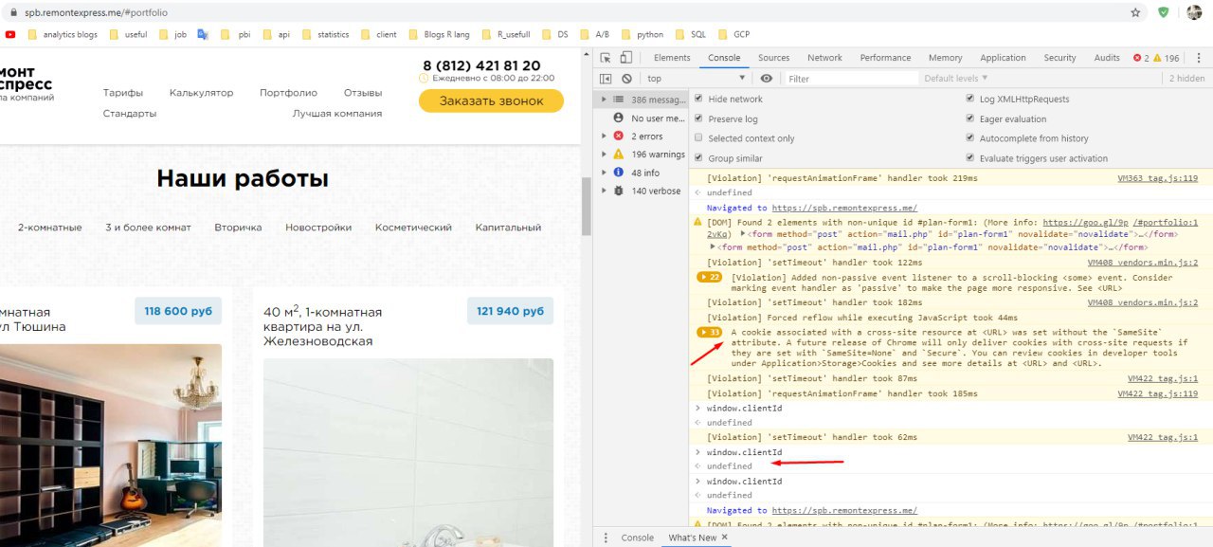Toggle the device toolbar icon

626,58
